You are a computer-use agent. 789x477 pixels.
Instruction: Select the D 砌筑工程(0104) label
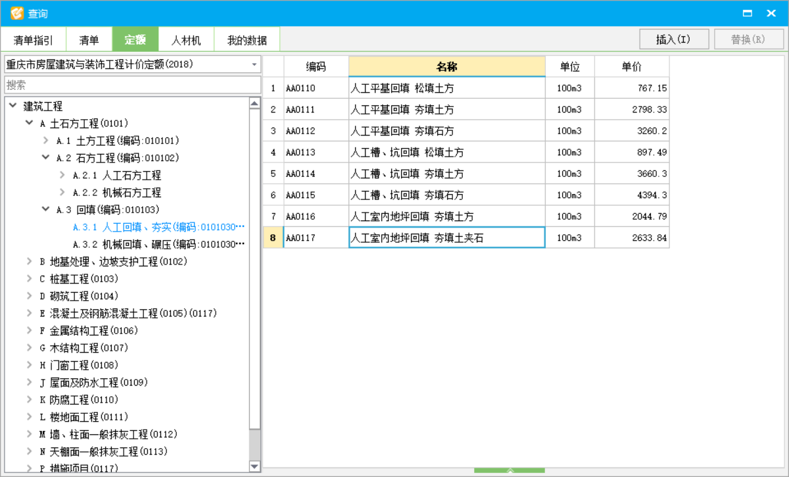[79, 296]
